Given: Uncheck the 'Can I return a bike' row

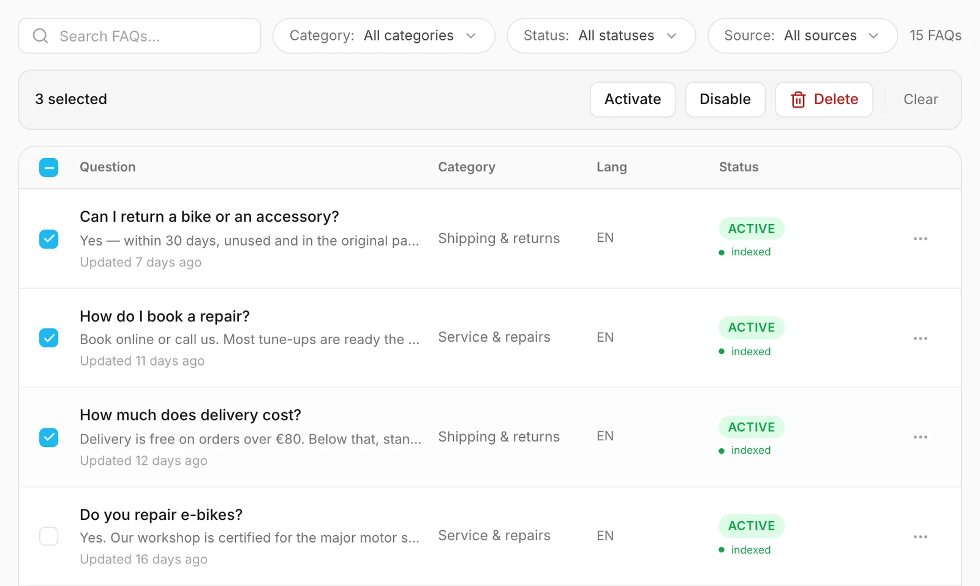Looking at the screenshot, I should [x=49, y=239].
